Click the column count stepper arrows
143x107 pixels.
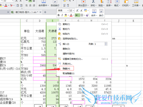tap(106, 44)
